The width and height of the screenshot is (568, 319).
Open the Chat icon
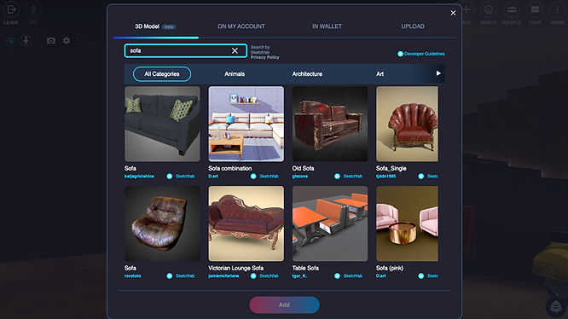[535, 9]
